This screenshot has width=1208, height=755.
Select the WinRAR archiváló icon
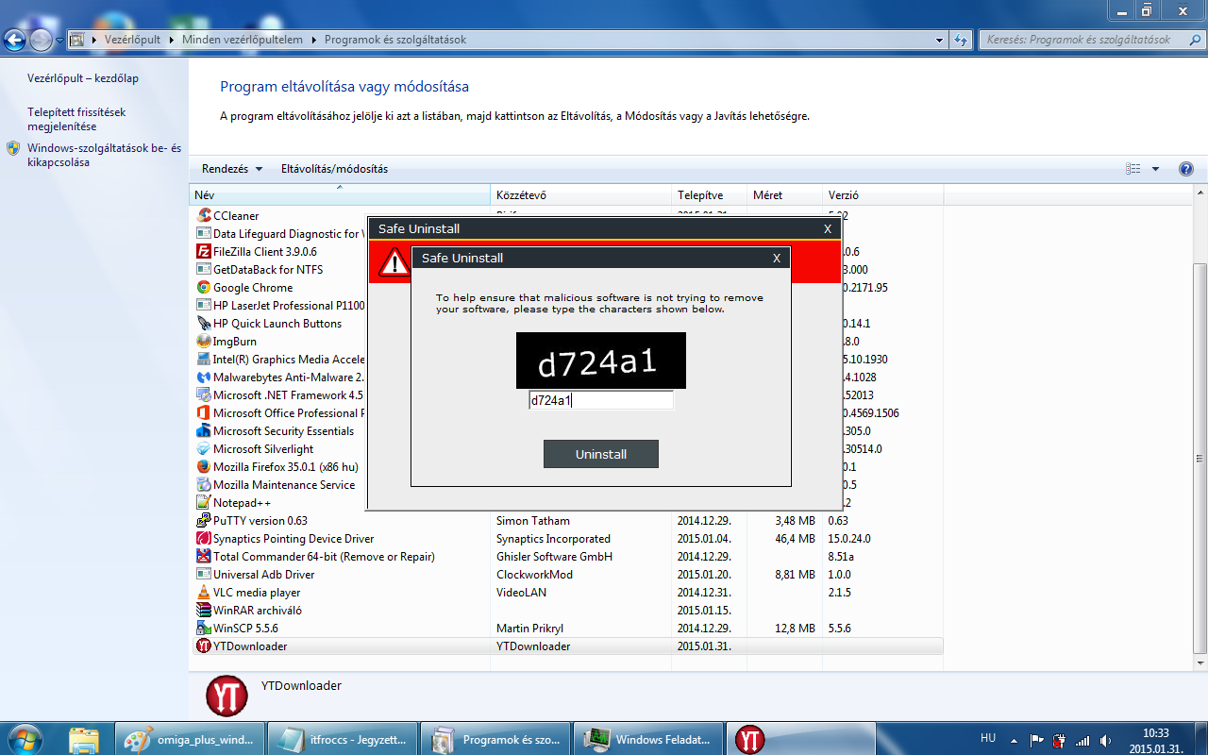click(203, 611)
